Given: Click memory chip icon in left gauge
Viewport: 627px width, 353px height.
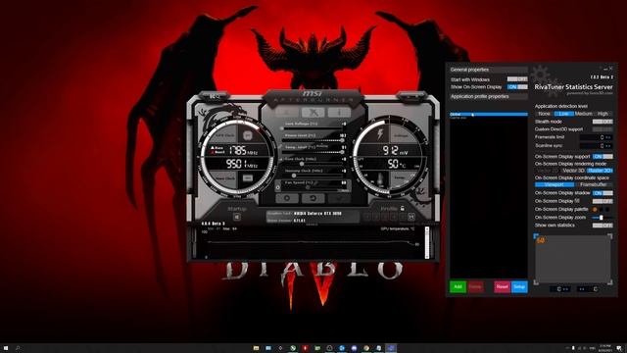Looking at the screenshot, I should tap(248, 178).
